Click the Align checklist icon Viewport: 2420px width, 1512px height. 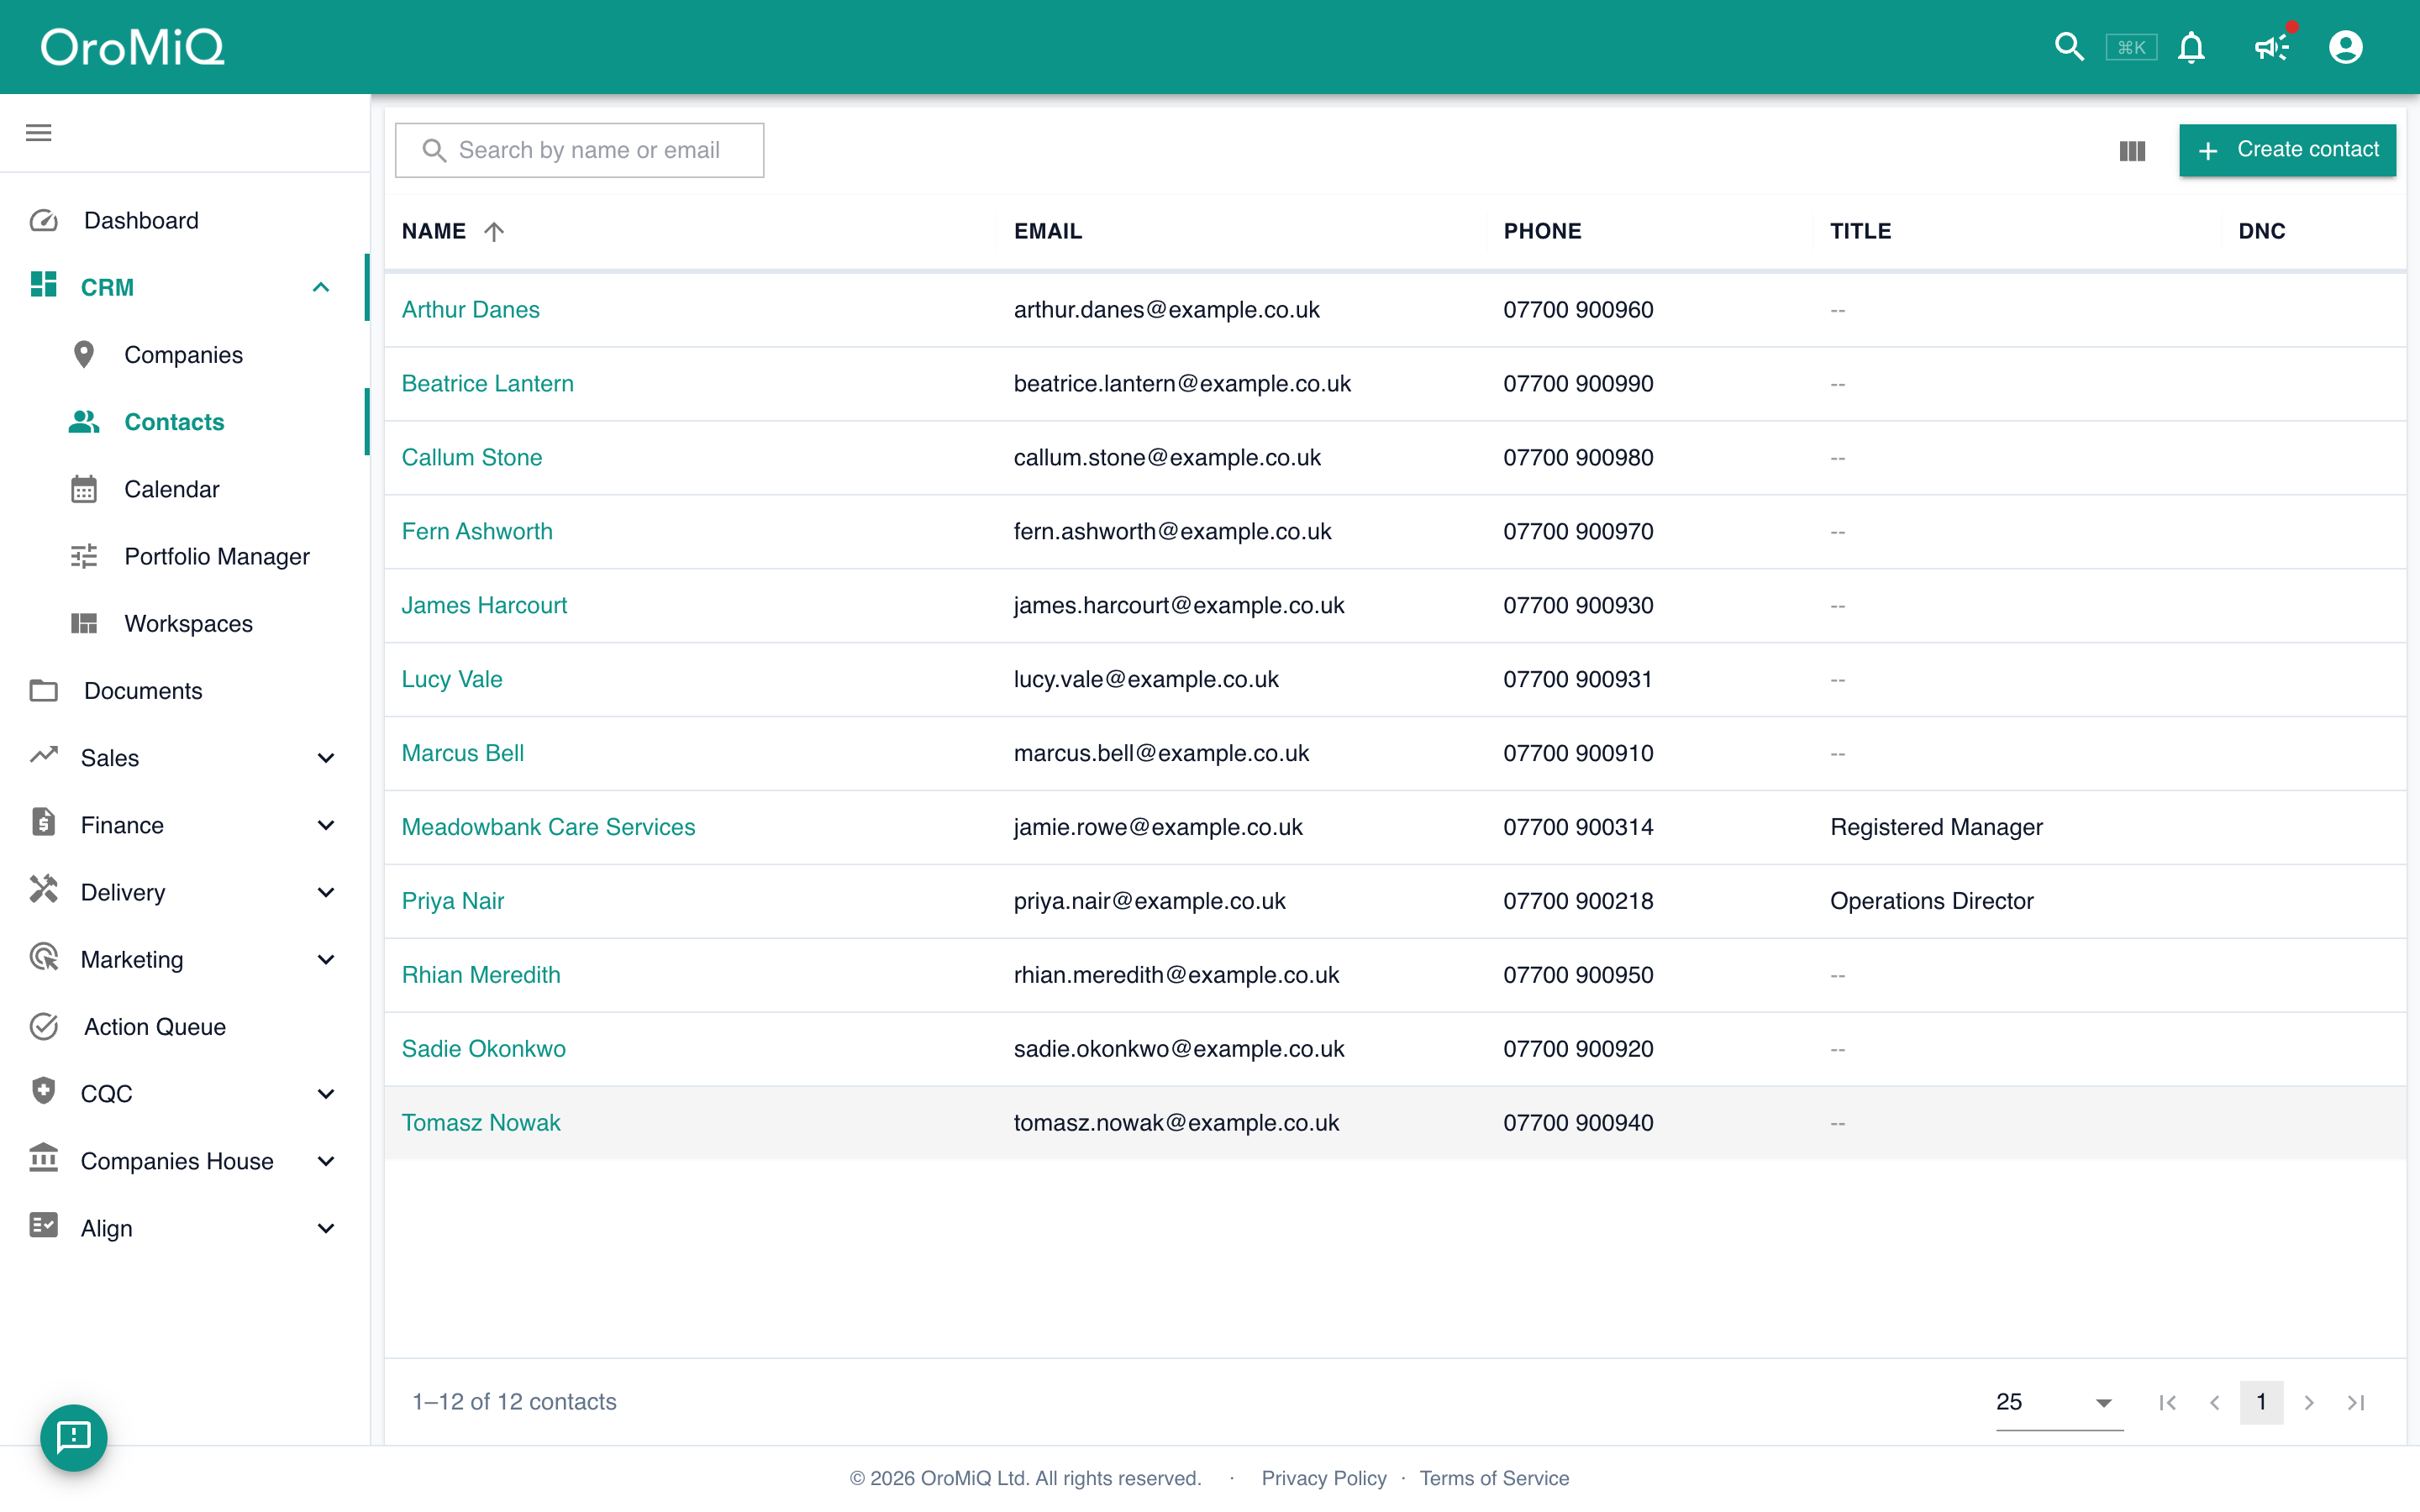point(44,1225)
